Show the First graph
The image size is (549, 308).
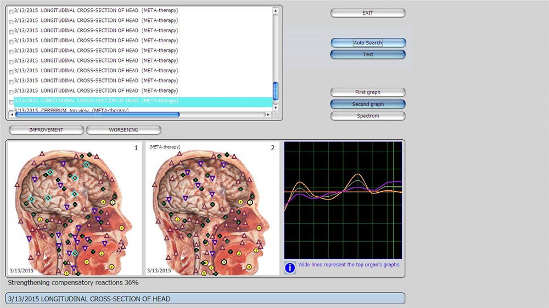point(368,93)
